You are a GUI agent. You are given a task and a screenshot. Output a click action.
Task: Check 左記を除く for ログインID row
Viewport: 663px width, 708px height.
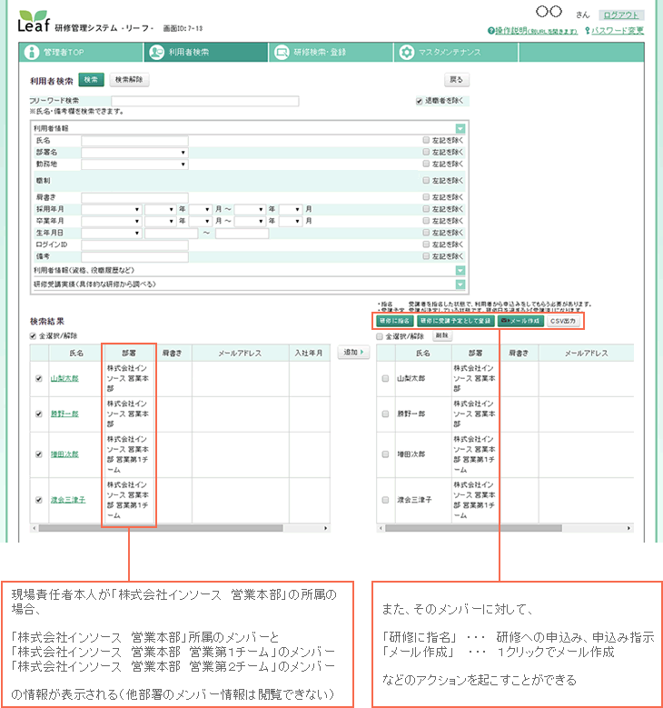click(426, 244)
